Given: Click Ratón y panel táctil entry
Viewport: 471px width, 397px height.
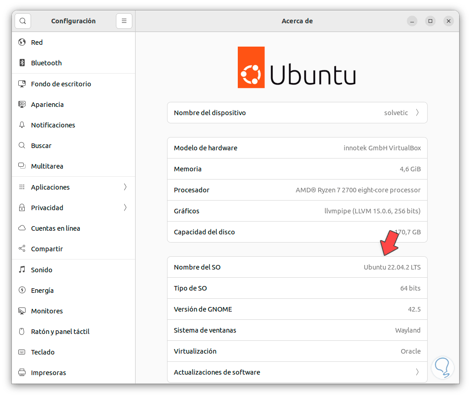Looking at the screenshot, I should tap(60, 332).
